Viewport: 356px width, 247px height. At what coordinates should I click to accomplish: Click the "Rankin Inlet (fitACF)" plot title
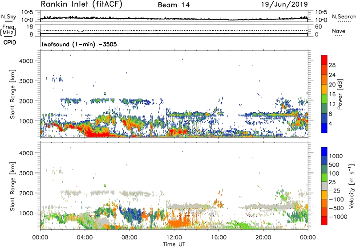(81, 4)
